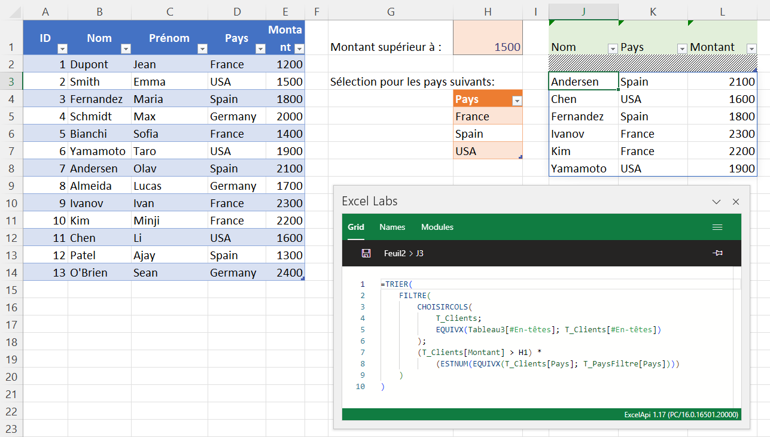
Task: Click the label Montant supérieur à
Action: [386, 47]
